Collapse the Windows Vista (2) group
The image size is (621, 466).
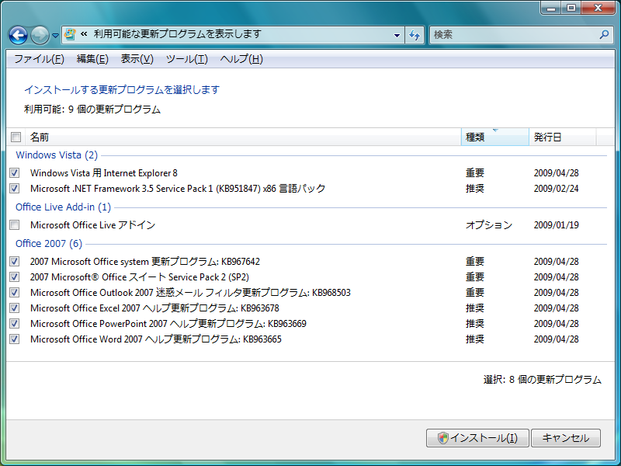(57, 155)
